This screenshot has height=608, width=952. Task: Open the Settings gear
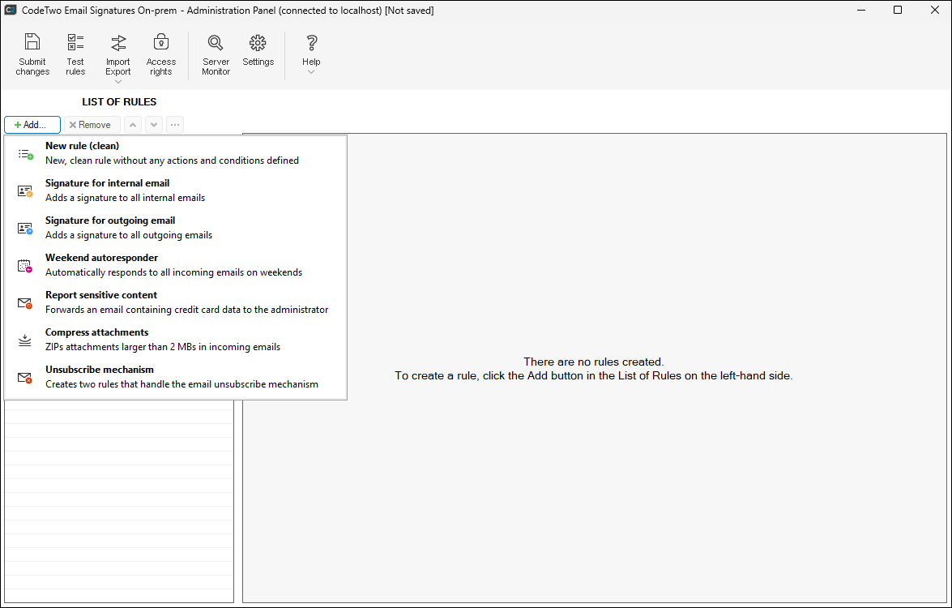coord(258,43)
